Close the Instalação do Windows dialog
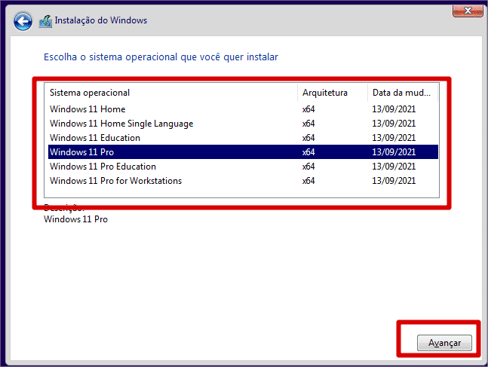The image size is (488, 367). [x=468, y=11]
